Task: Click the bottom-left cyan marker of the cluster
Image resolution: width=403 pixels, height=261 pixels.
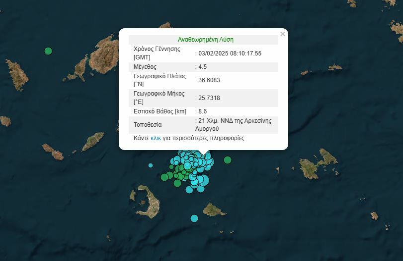Action: pos(189,189)
